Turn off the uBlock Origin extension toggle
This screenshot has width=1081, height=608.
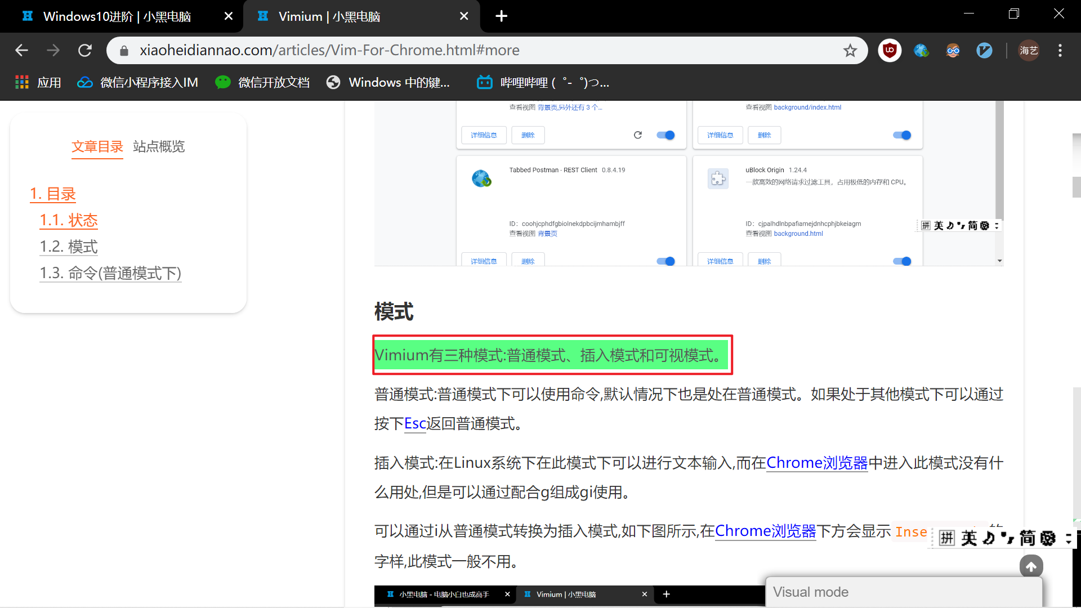902,261
